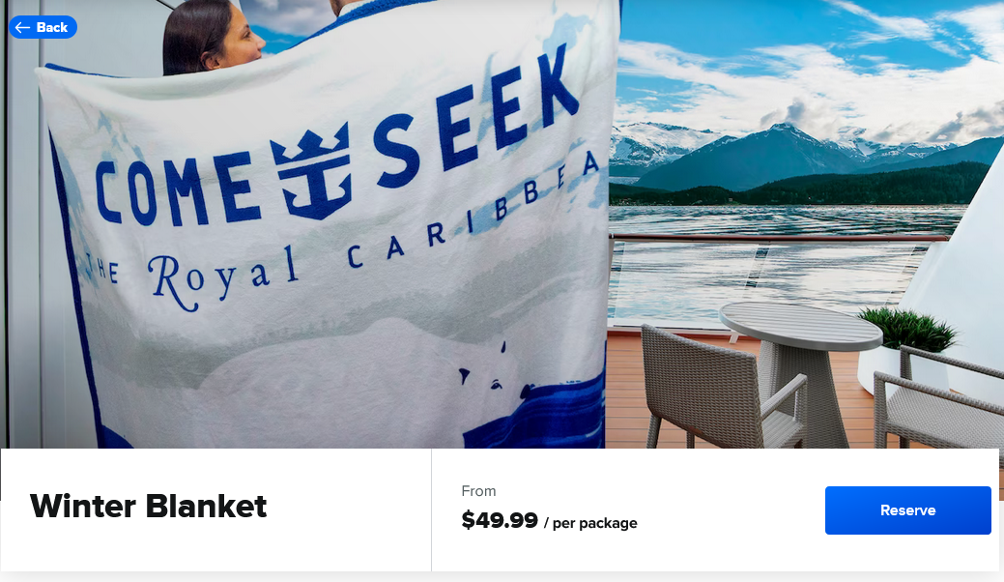Viewport: 1004px width, 582px height.
Task: Select the $49.99 price text
Action: [x=500, y=520]
